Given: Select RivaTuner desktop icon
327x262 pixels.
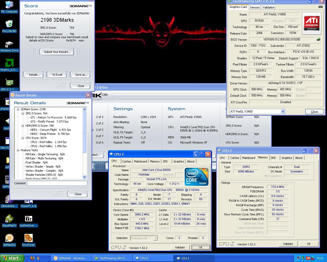Looking at the screenshot, I should pyautogui.click(x=28, y=241).
